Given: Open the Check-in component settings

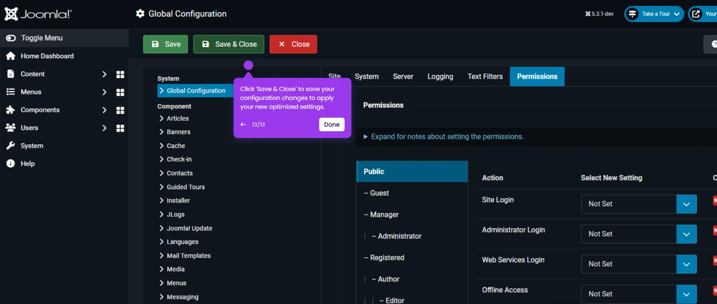Looking at the screenshot, I should click(179, 159).
